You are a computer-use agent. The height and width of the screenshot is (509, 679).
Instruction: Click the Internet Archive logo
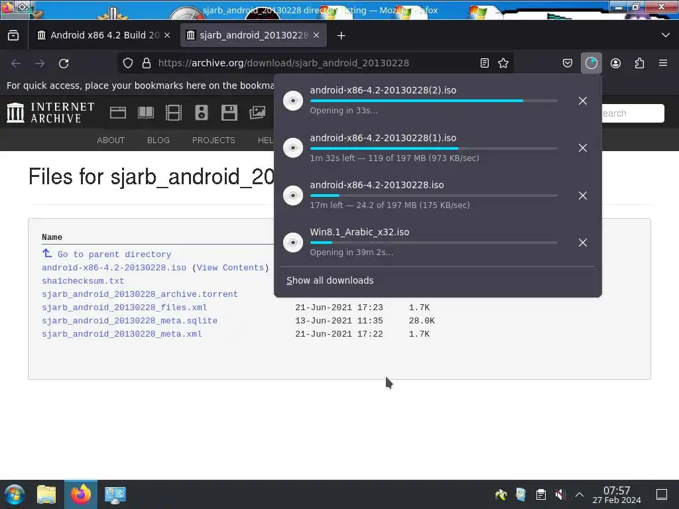pos(50,113)
